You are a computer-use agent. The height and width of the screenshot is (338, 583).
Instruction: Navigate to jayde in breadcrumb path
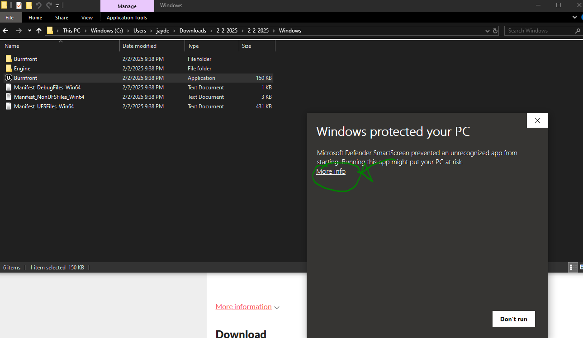[163, 31]
